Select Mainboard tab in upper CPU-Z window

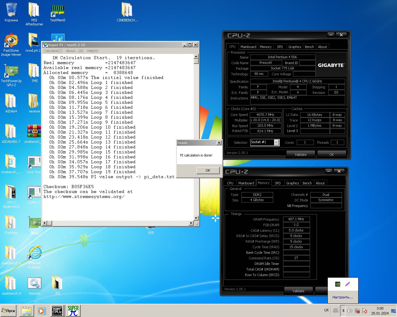pyautogui.click(x=248, y=47)
